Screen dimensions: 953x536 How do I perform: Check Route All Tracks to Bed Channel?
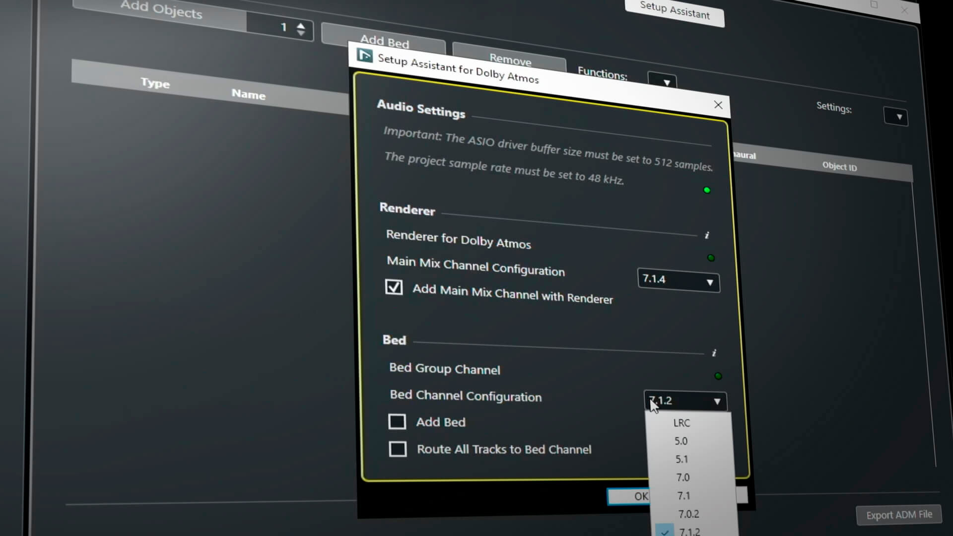[398, 449]
